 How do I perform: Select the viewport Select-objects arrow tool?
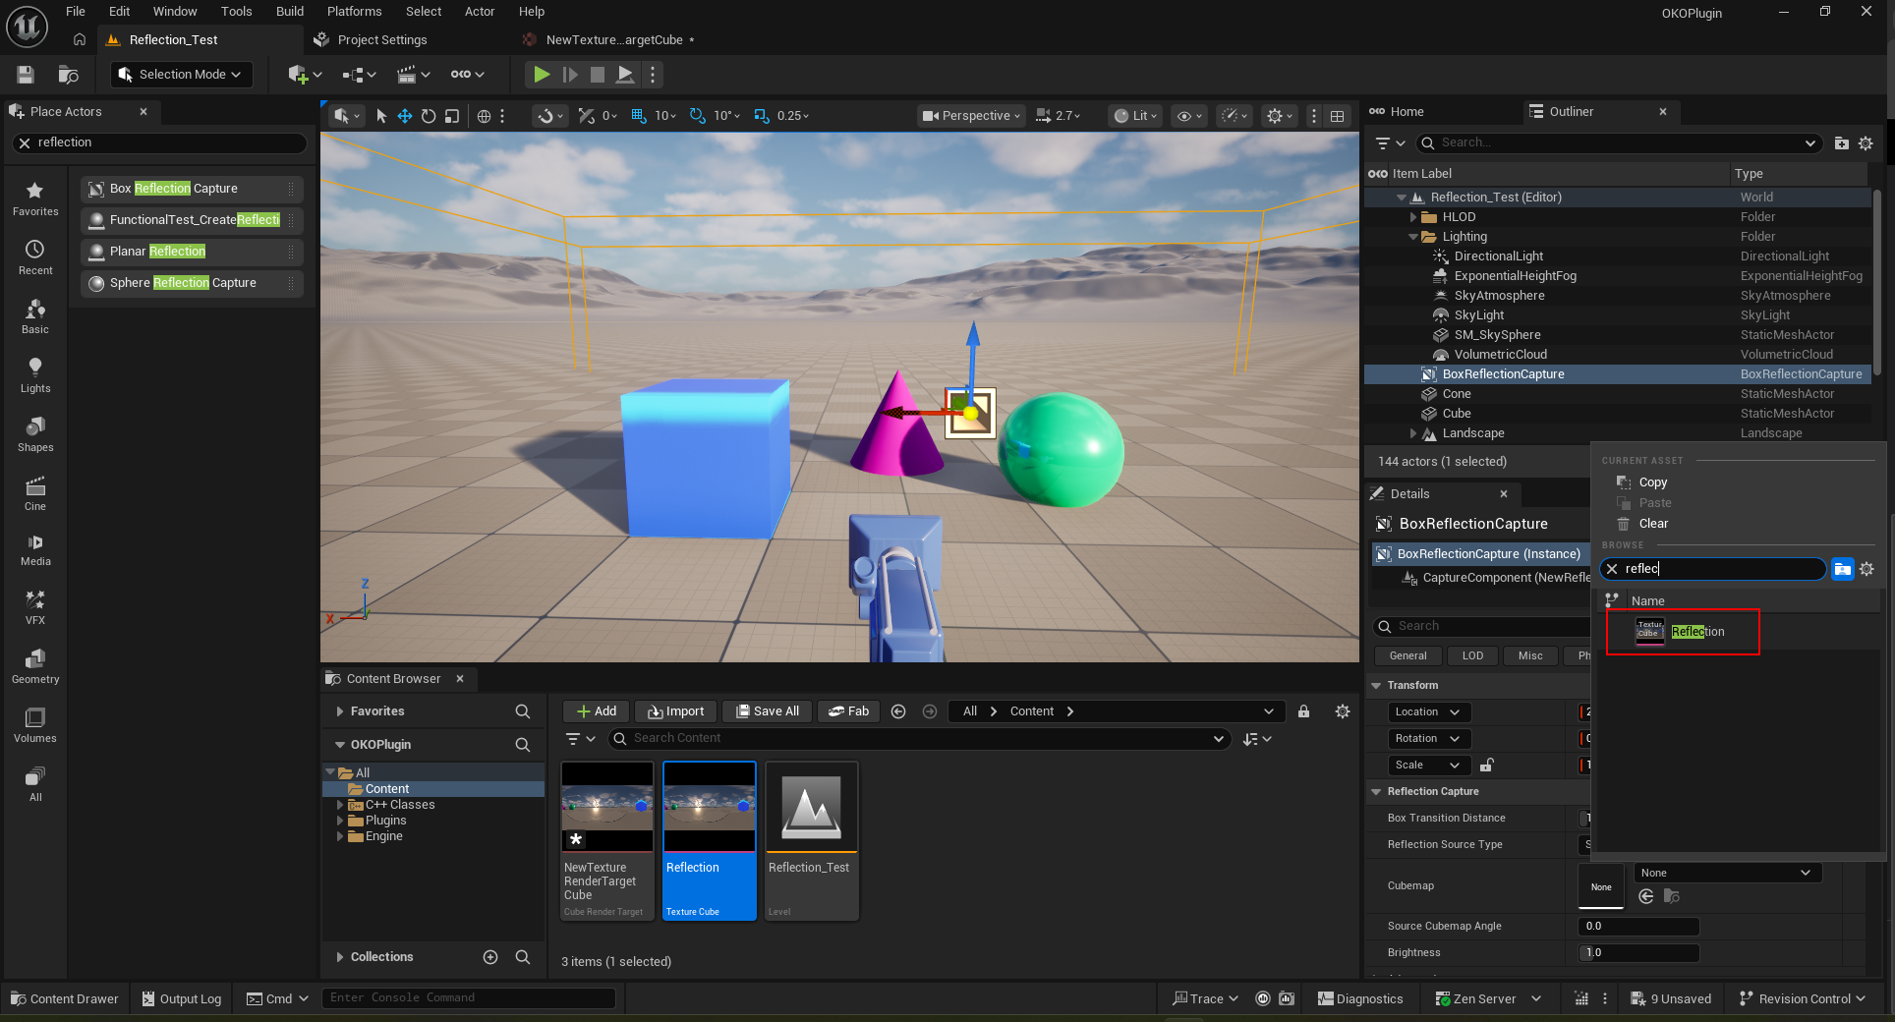381,116
